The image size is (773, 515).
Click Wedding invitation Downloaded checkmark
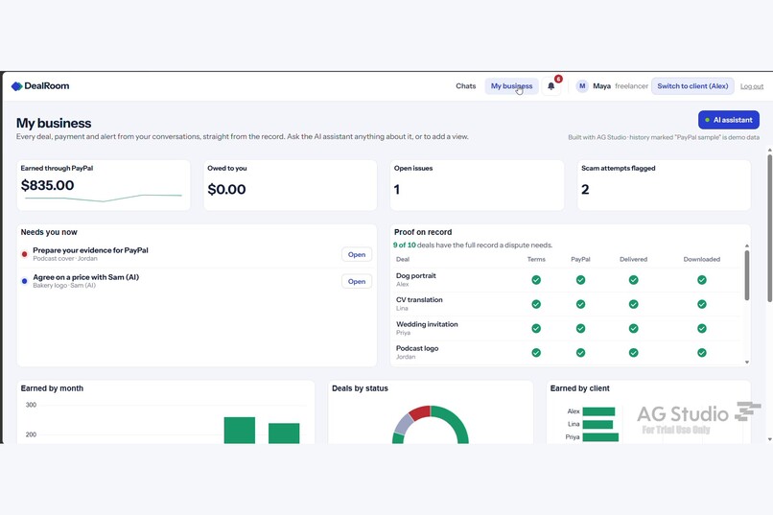click(x=701, y=328)
